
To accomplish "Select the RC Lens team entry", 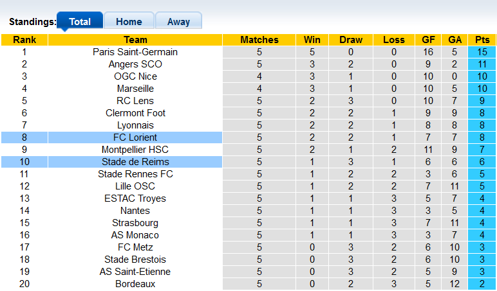I will click(x=135, y=101).
